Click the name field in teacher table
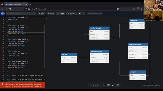This screenshot has height=91, width=163. coord(69,61)
